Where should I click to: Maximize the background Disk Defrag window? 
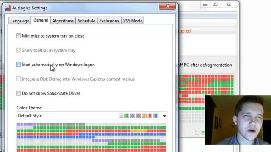(215, 5)
